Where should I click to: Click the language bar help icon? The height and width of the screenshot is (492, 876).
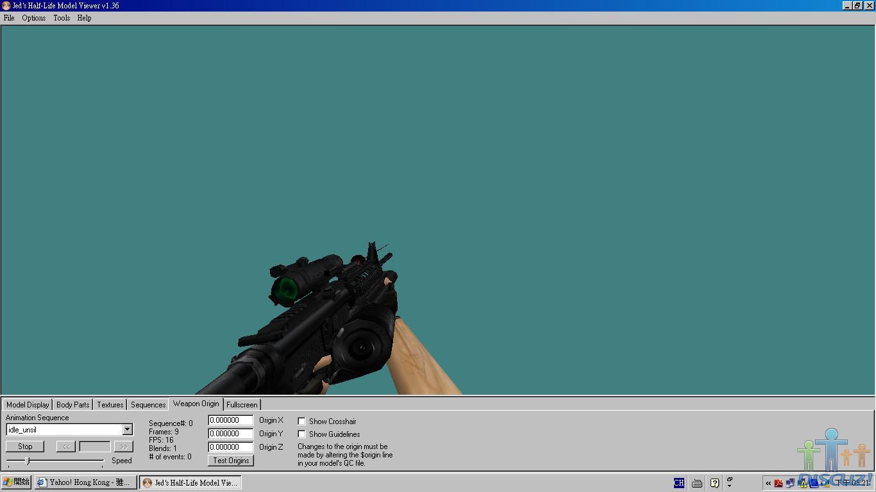coord(714,483)
